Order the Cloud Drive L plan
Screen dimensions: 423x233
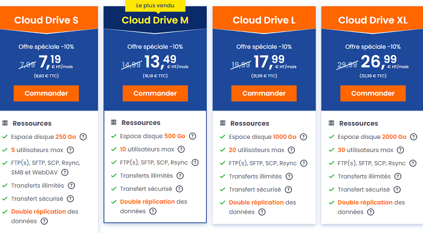pos(264,93)
